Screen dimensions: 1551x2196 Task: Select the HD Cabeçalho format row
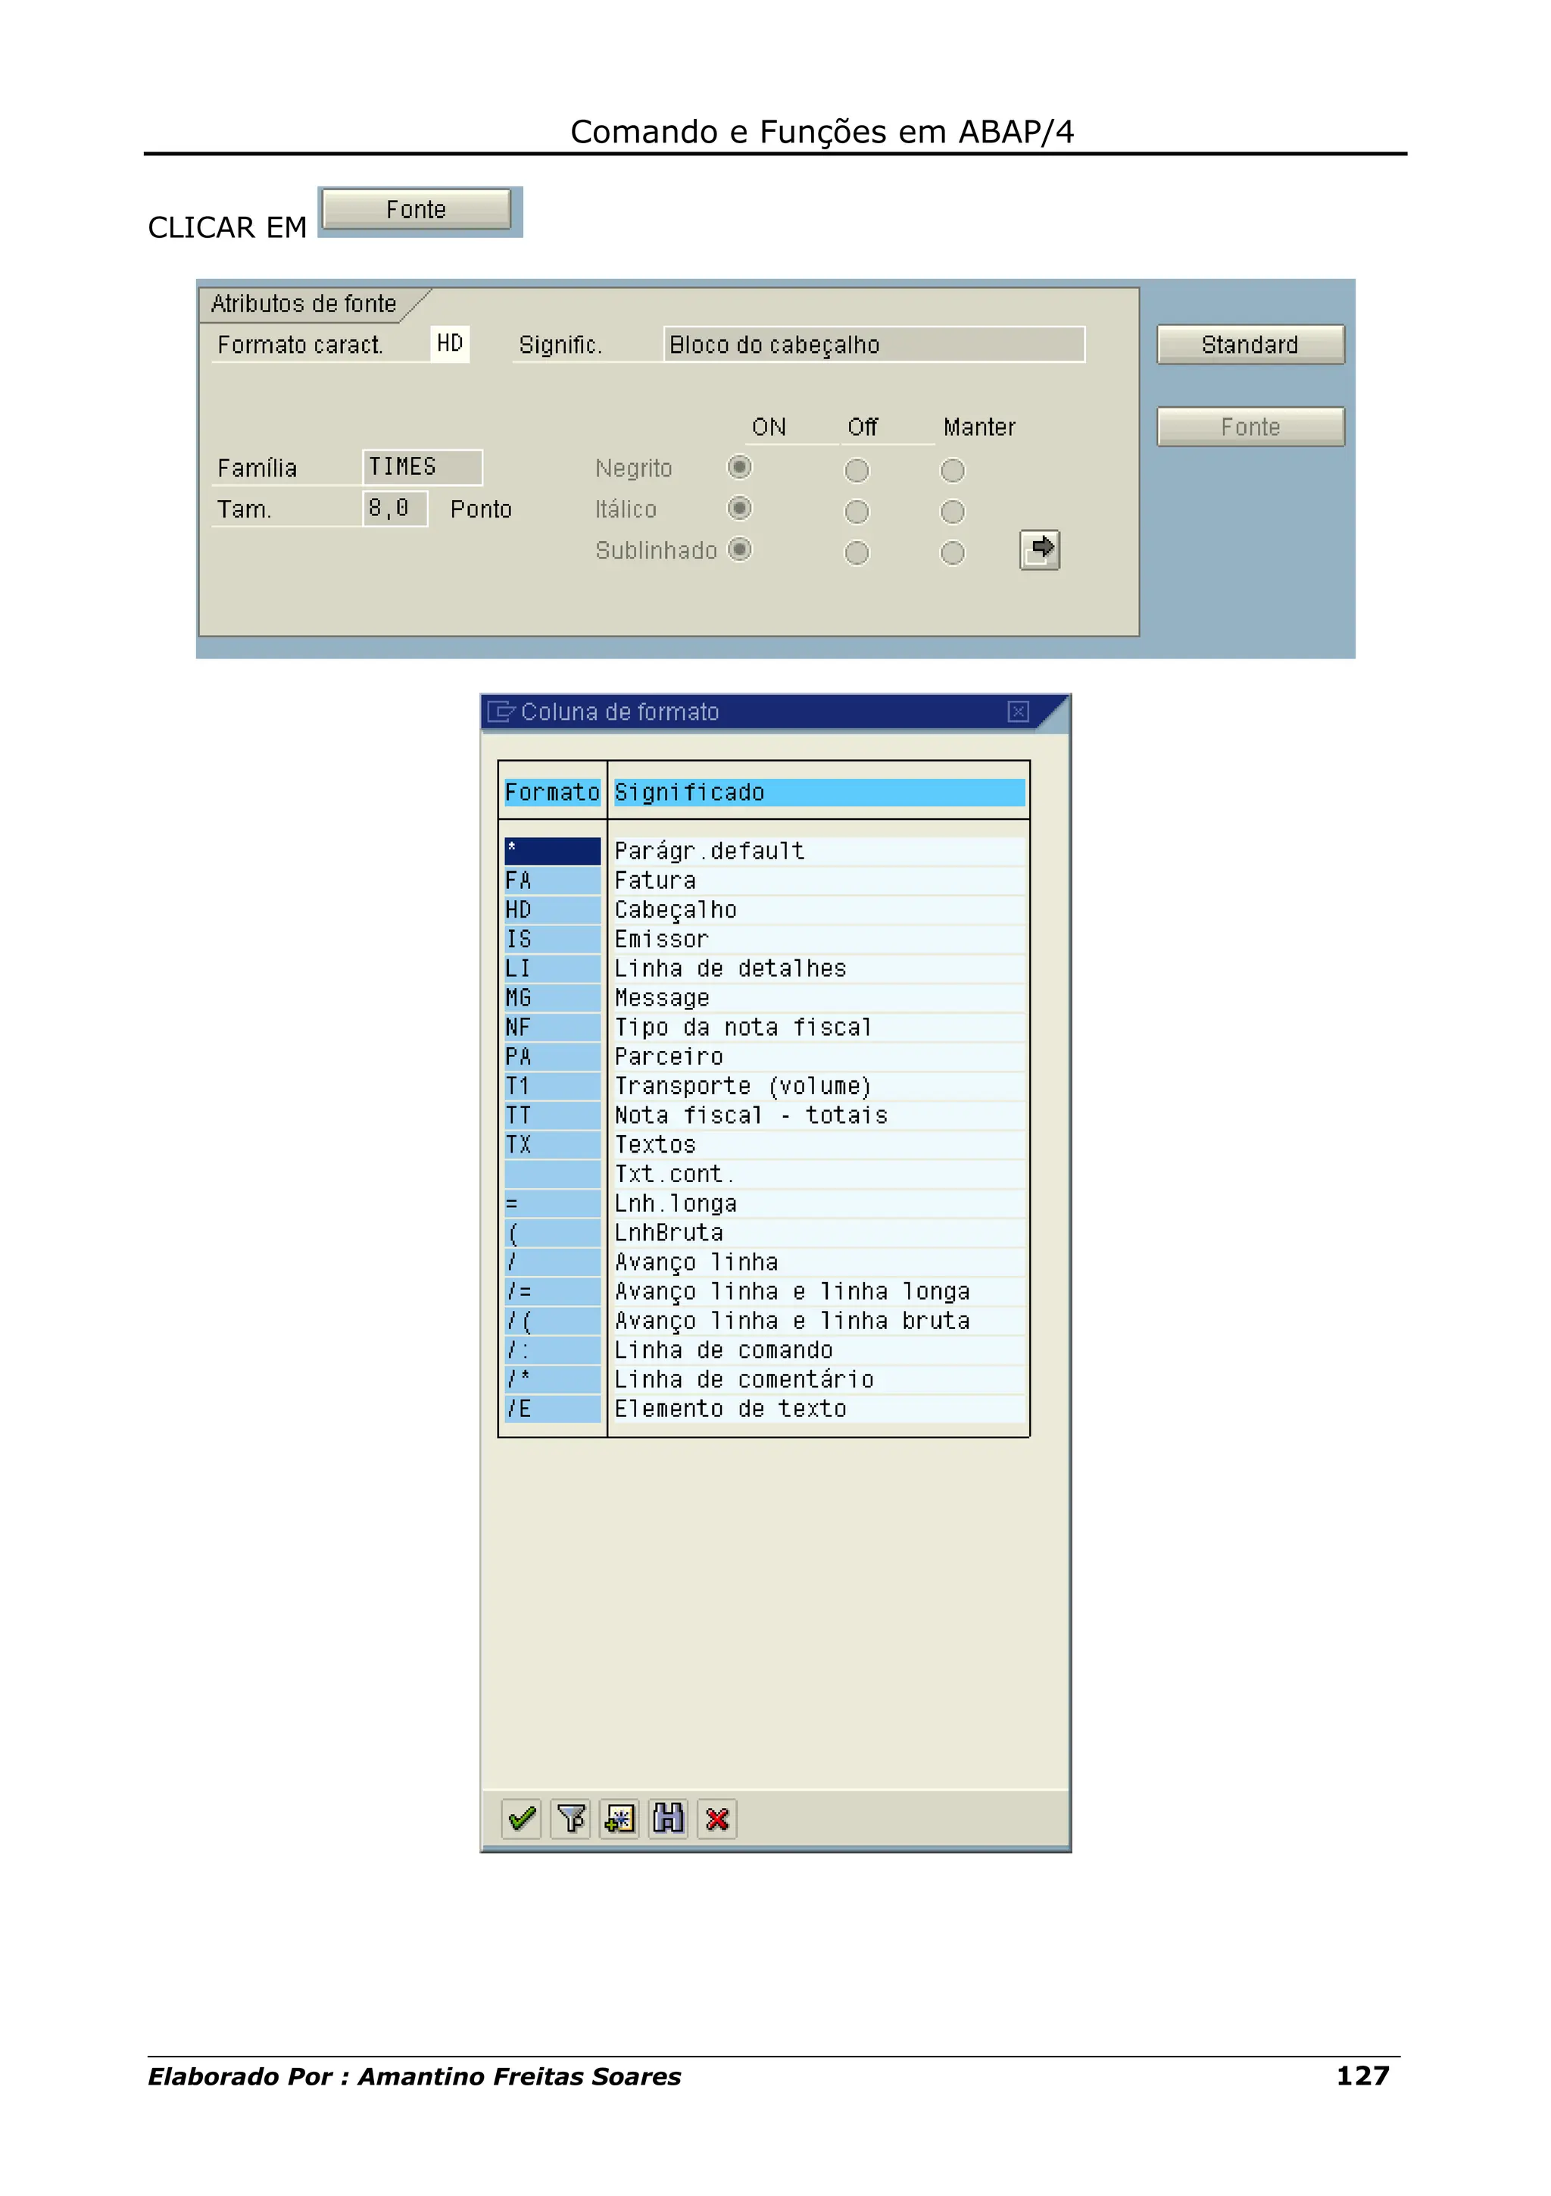551,909
